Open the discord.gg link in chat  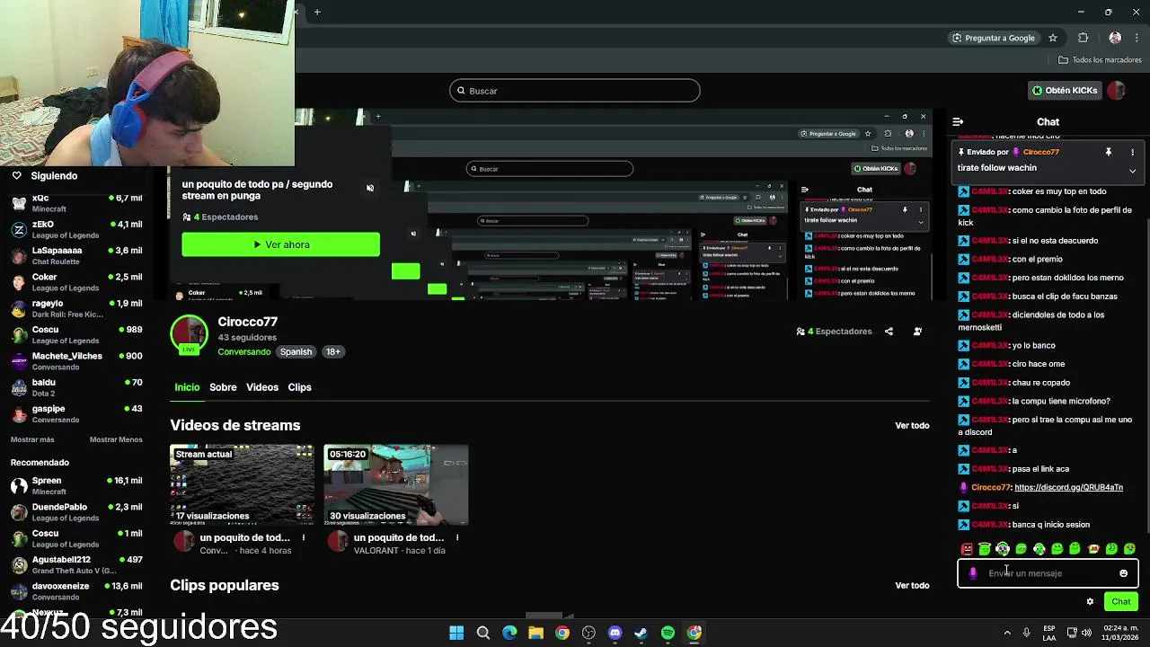(1068, 488)
